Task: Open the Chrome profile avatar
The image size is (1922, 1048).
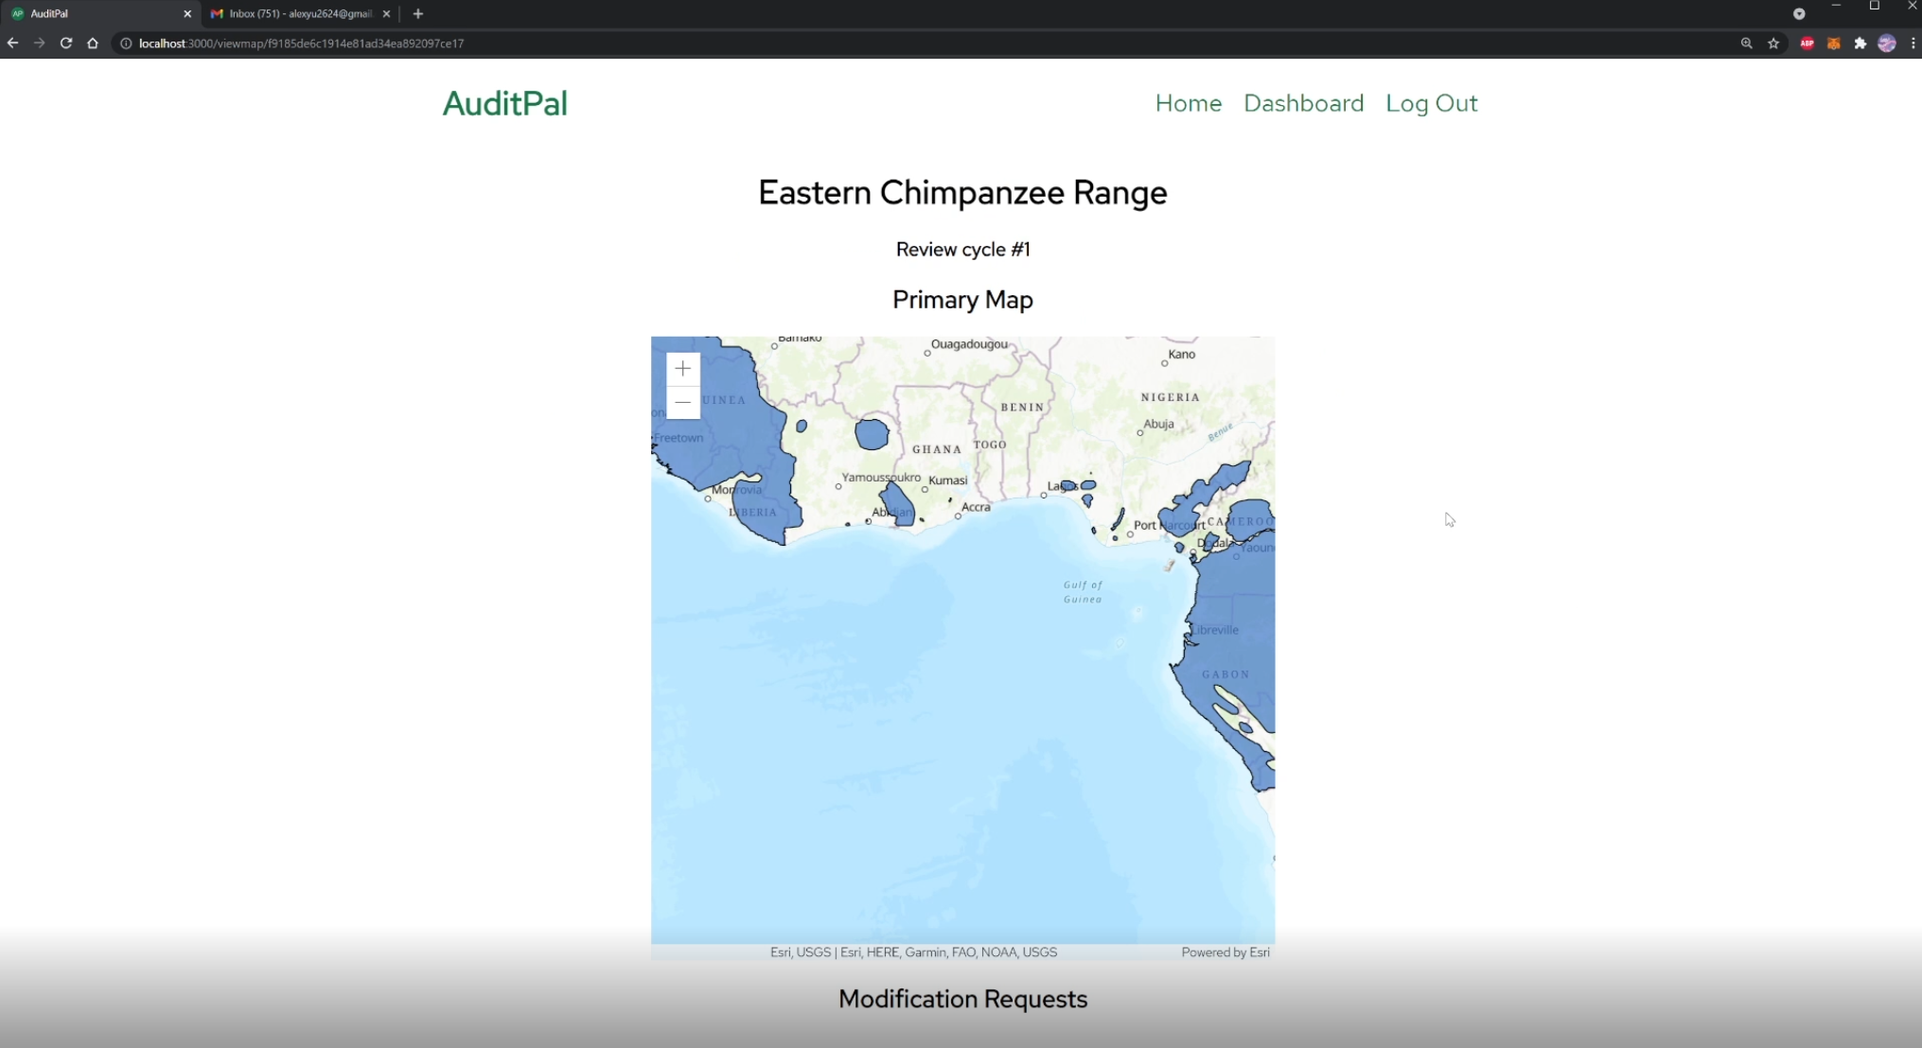Action: 1886,44
